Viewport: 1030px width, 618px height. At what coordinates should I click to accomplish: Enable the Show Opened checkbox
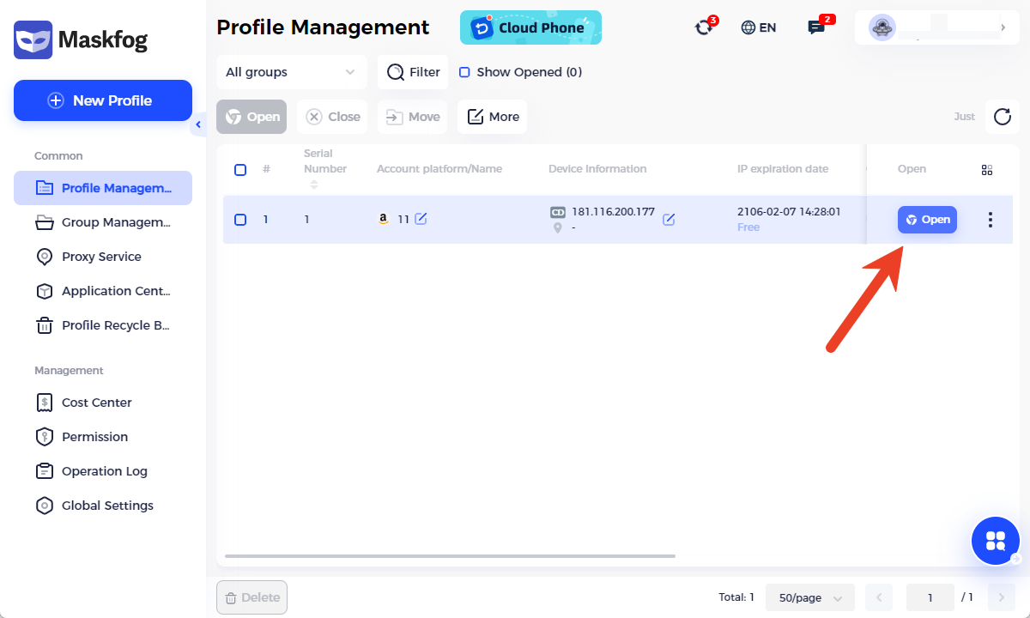pyautogui.click(x=464, y=72)
